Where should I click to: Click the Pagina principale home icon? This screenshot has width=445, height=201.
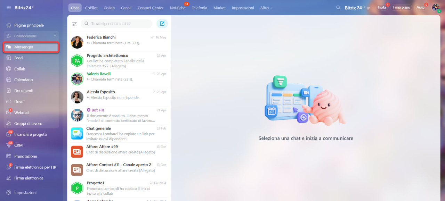(9, 25)
